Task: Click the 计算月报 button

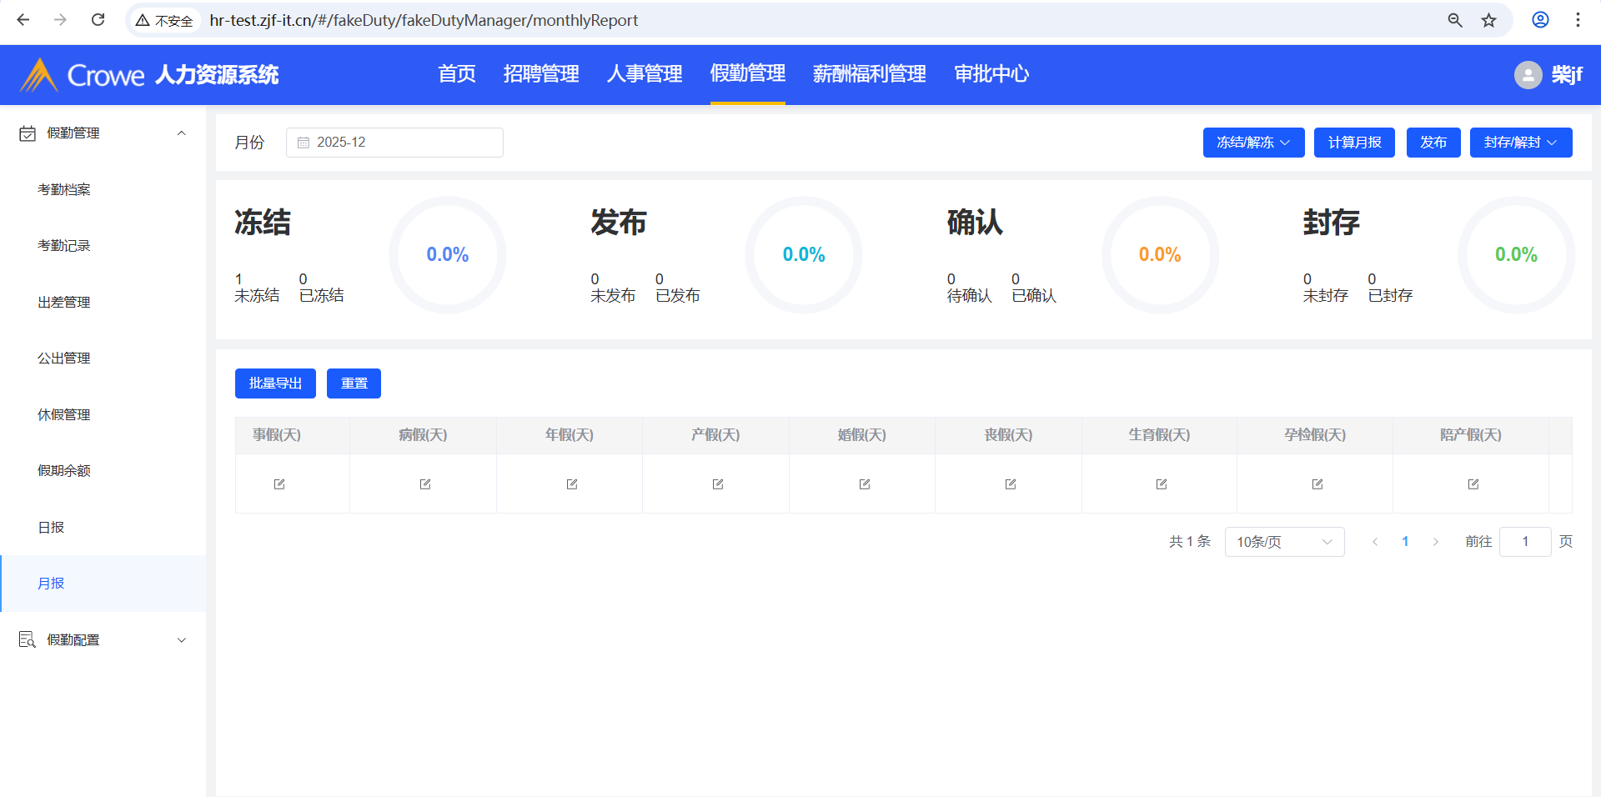Action: pyautogui.click(x=1354, y=143)
